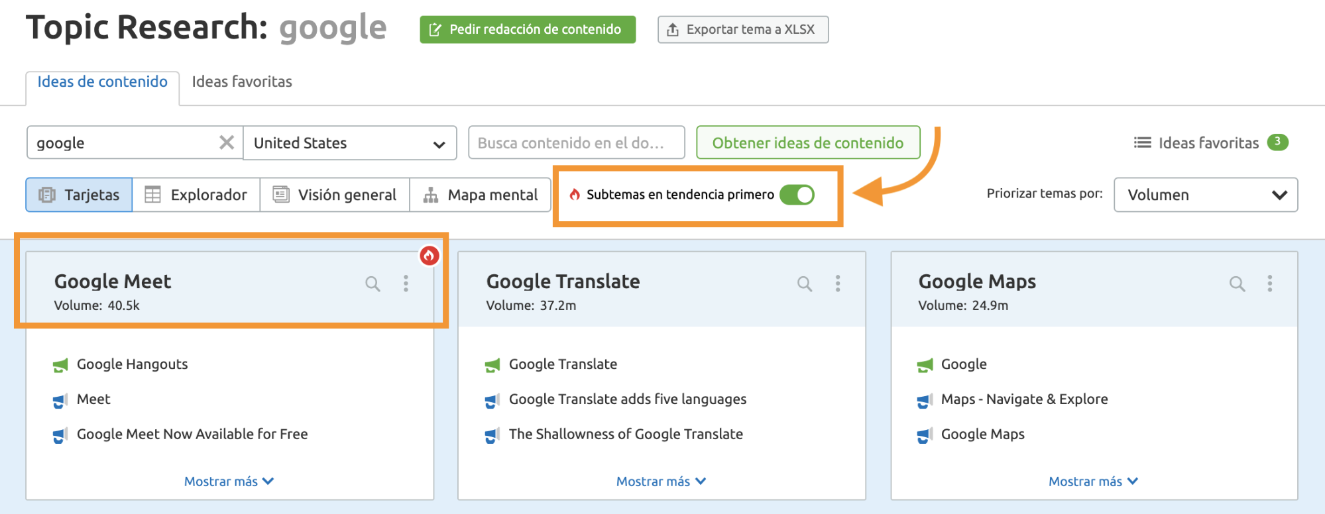1325x514 pixels.
Task: Expand Mostrar más on Google Translate card
Action: 661,482
